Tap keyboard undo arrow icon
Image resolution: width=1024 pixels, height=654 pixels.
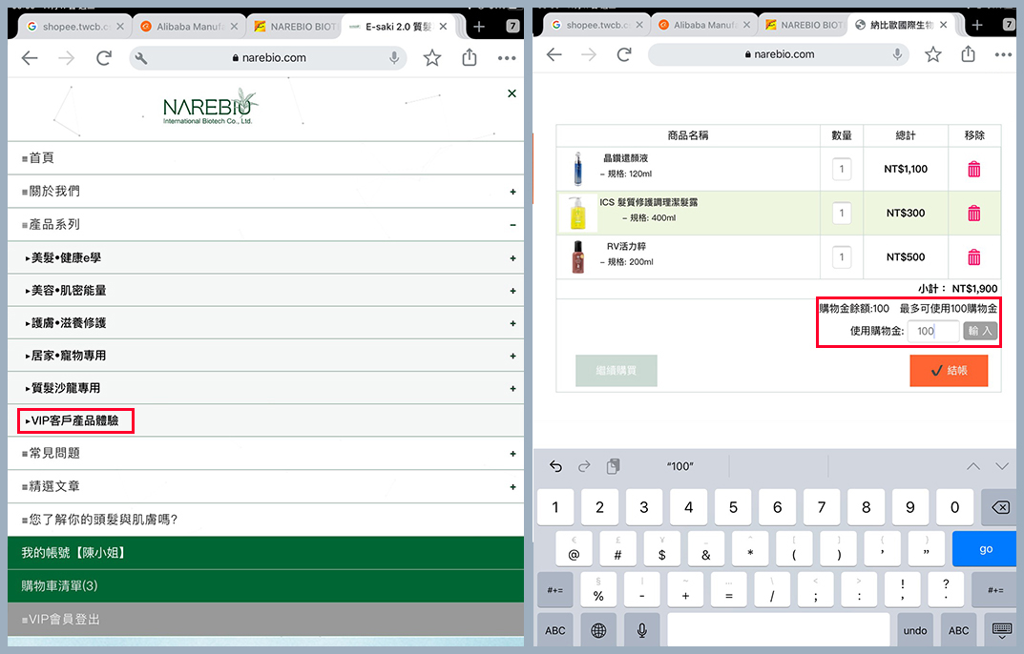pyautogui.click(x=555, y=466)
